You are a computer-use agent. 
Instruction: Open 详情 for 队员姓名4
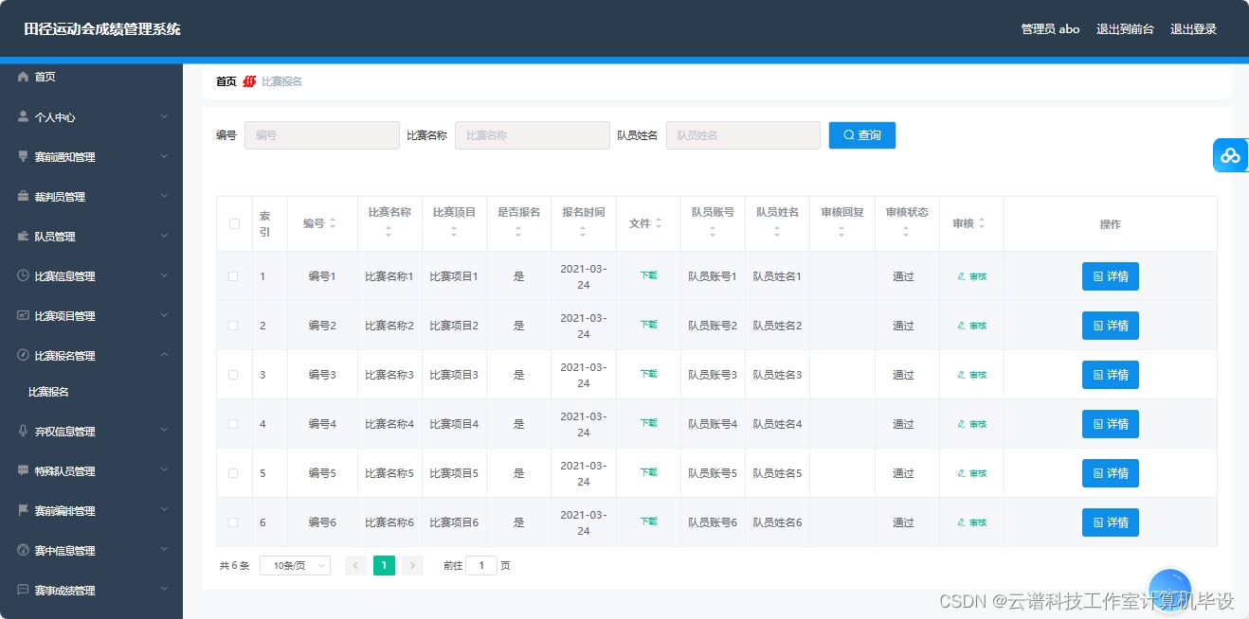1110,423
